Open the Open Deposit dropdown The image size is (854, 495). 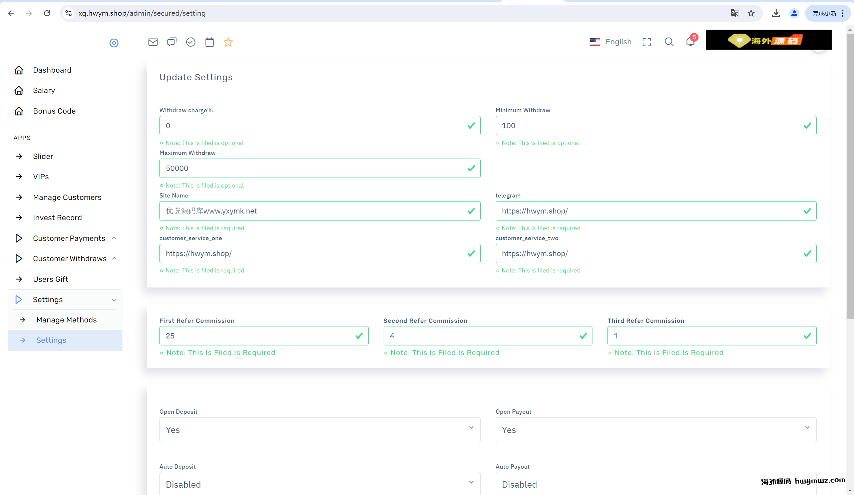click(x=320, y=430)
